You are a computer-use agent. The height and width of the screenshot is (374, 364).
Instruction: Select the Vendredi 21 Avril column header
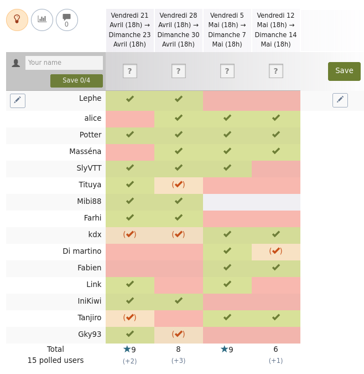tap(130, 30)
